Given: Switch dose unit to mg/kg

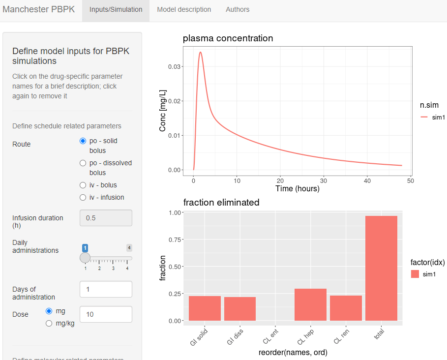Looking at the screenshot, I should (49, 323).
